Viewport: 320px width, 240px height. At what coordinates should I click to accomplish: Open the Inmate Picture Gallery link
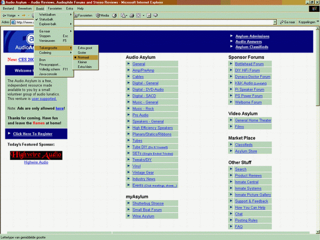pos(253,194)
